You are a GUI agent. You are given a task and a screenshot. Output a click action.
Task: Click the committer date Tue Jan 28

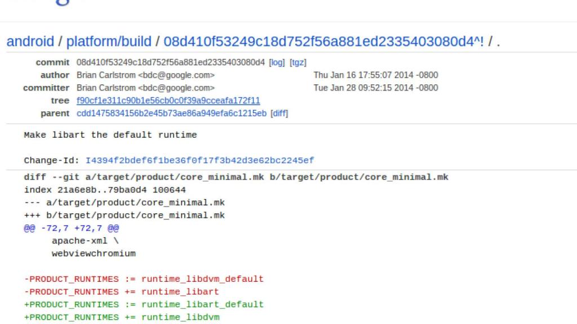point(375,88)
